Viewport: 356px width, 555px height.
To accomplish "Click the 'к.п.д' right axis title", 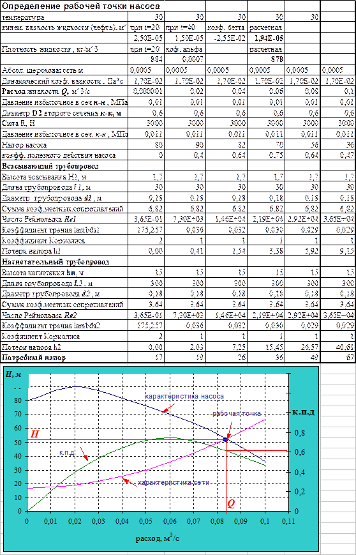I will [304, 413].
